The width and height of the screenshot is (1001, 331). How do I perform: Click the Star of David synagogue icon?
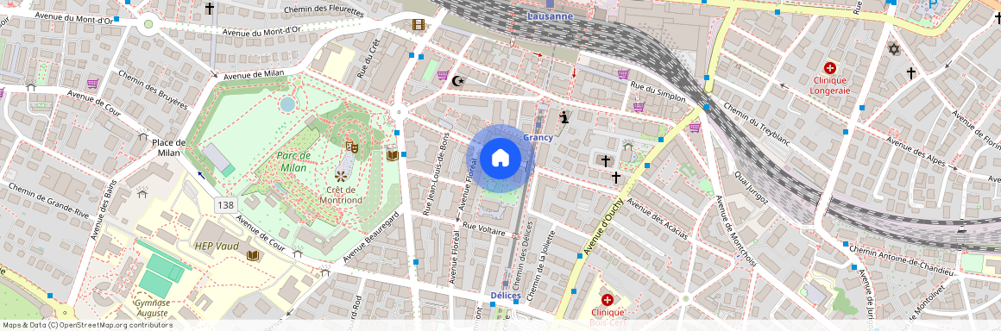(x=894, y=48)
